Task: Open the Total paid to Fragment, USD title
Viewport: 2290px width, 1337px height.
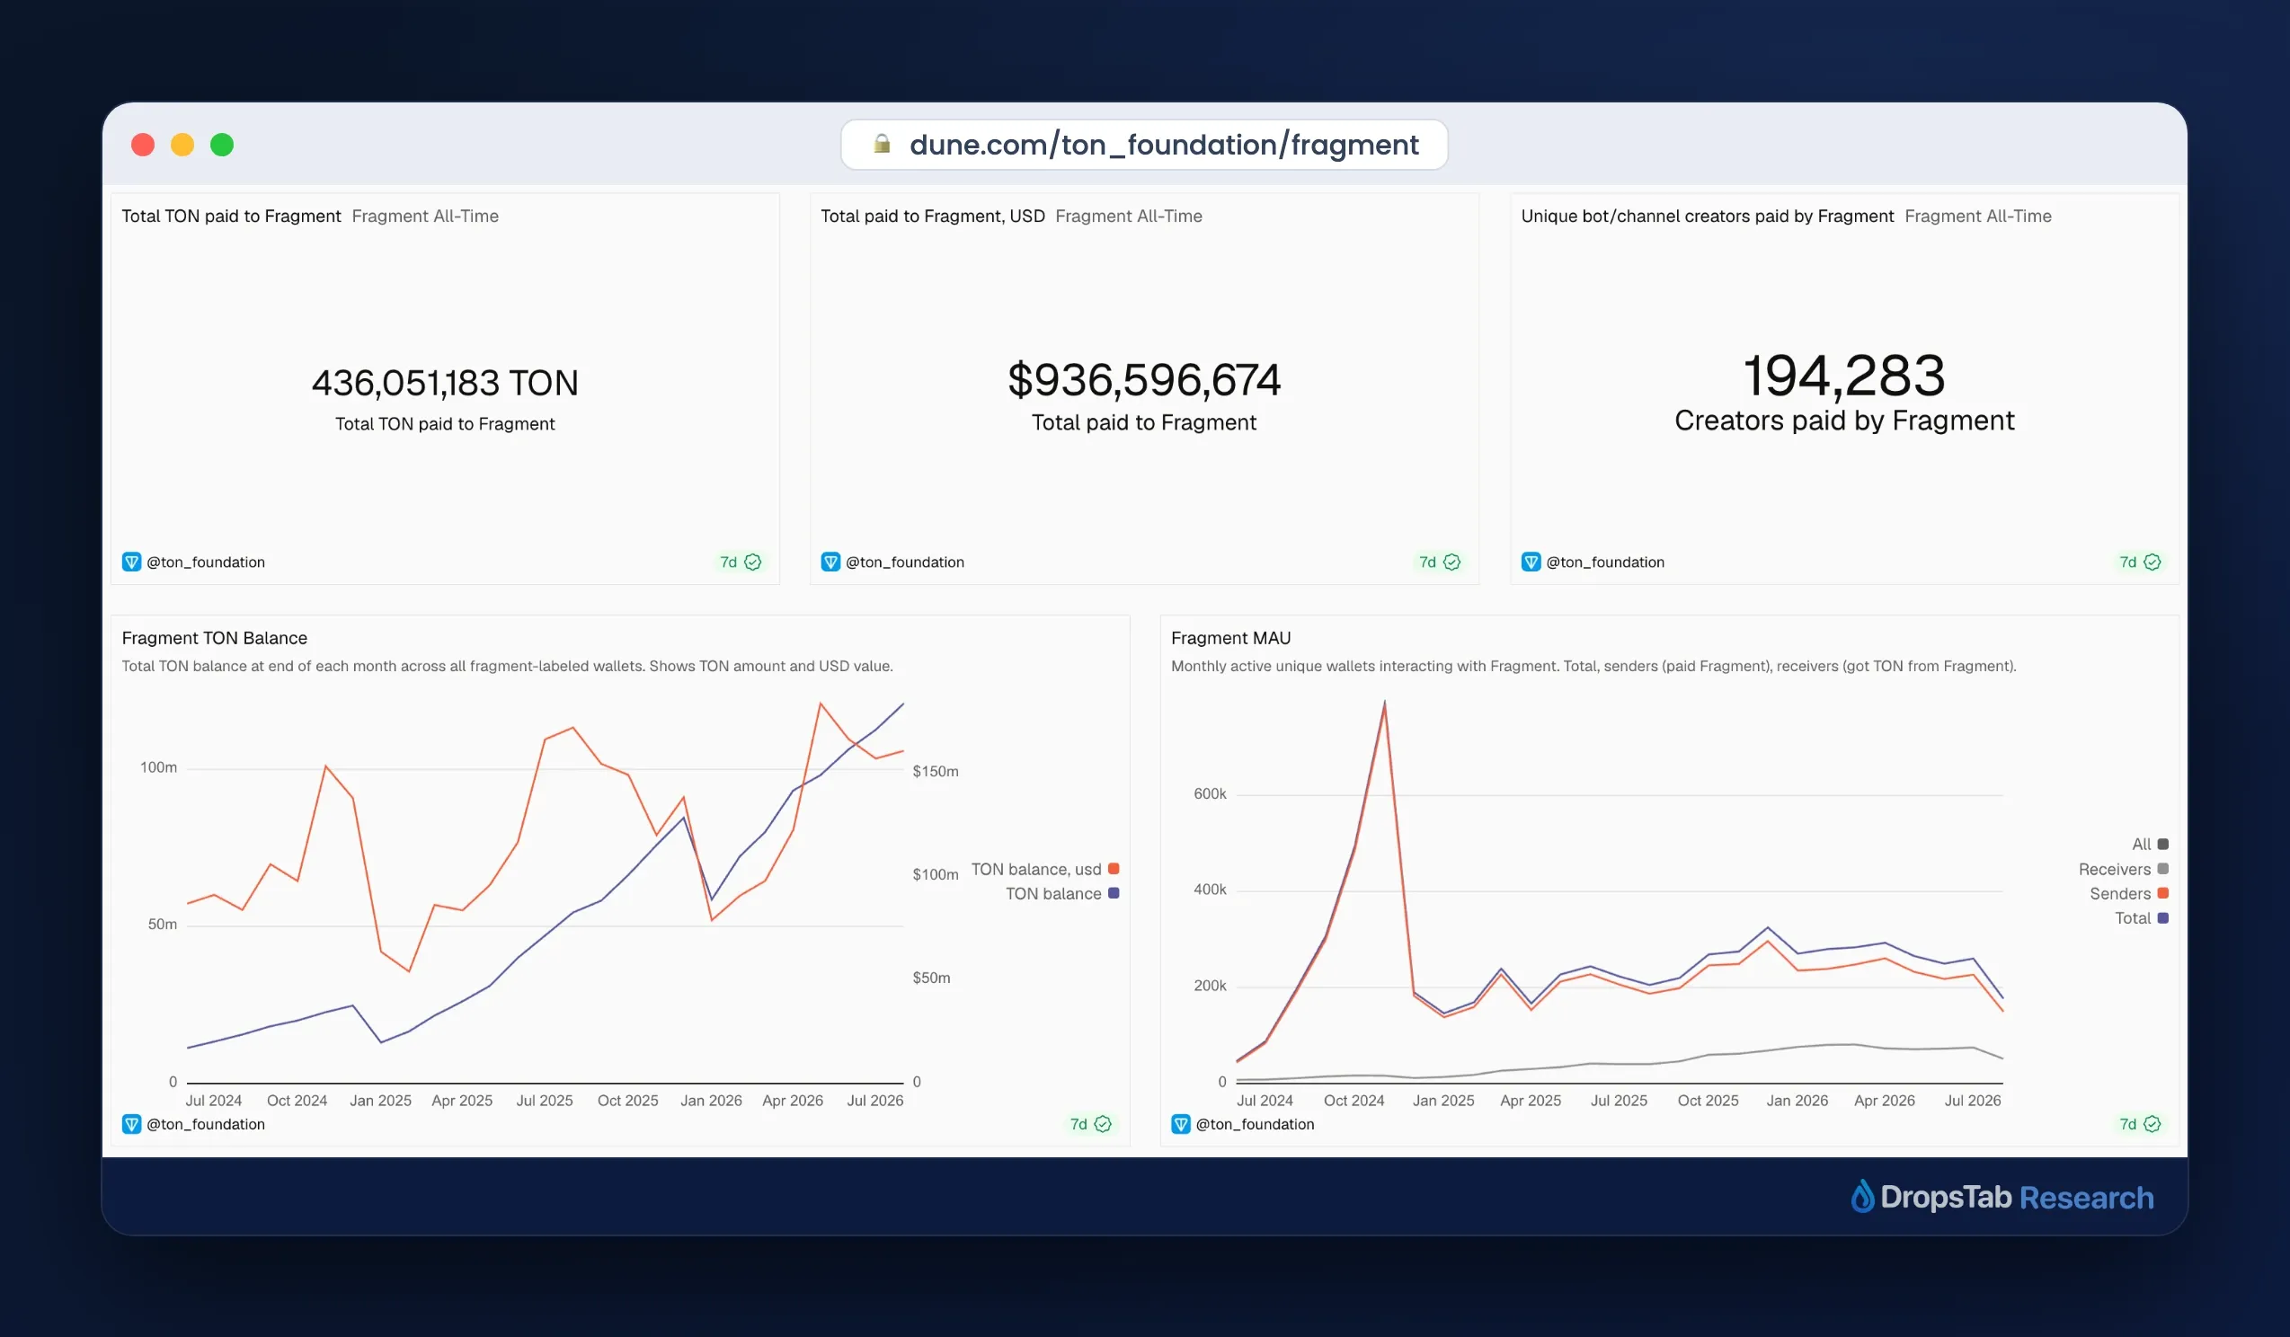Action: pos(932,217)
